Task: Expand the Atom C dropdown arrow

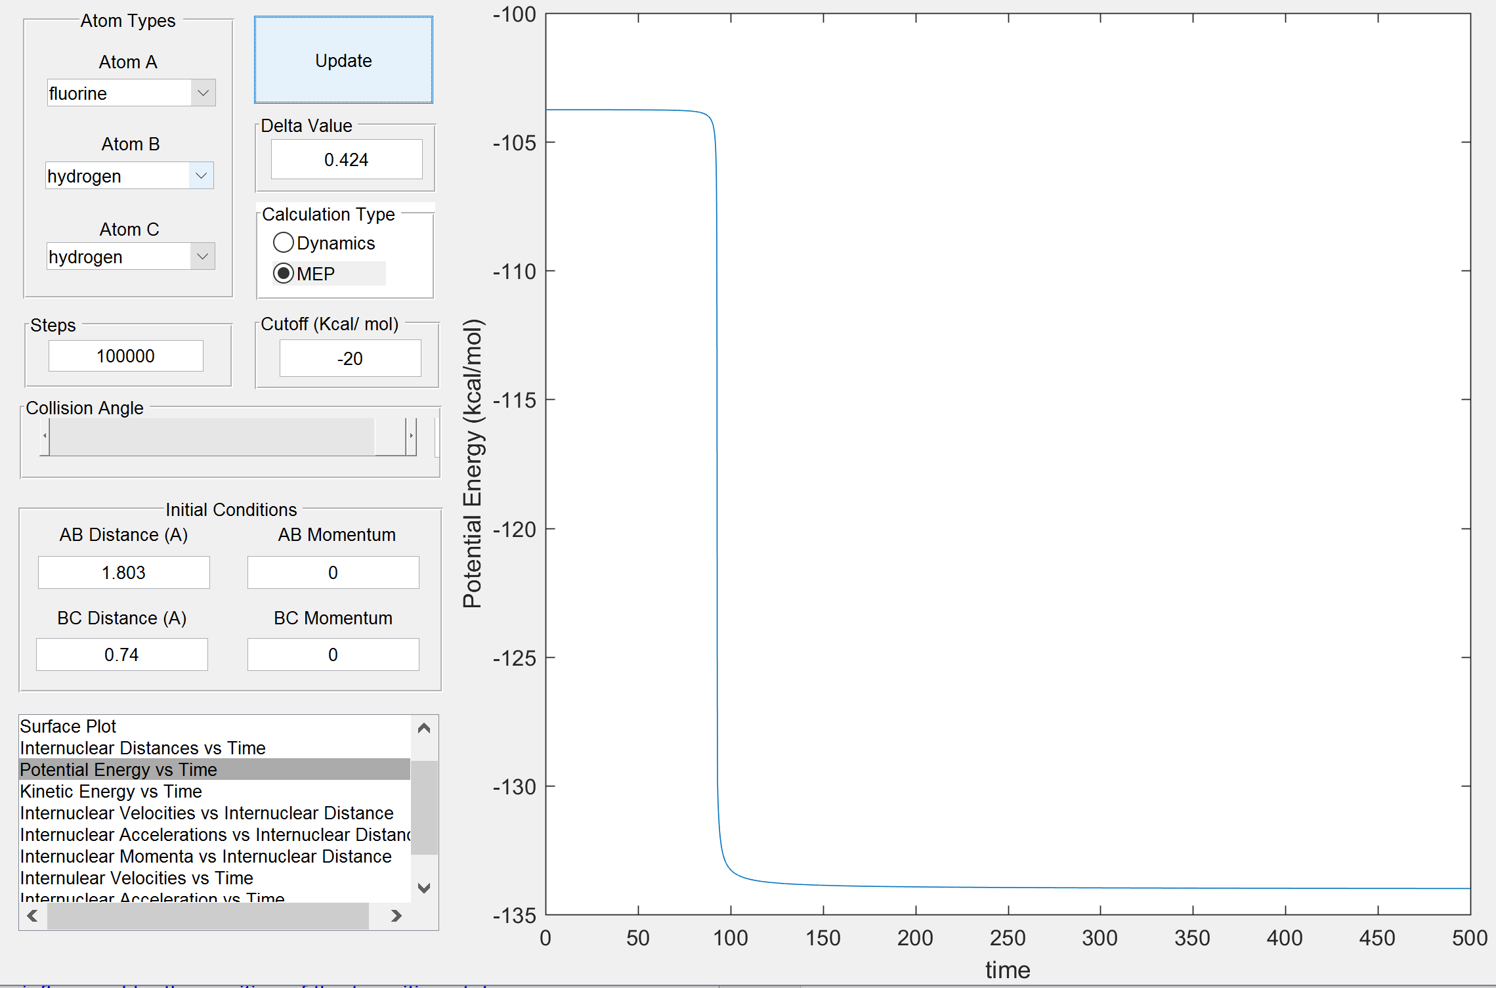Action: click(202, 257)
